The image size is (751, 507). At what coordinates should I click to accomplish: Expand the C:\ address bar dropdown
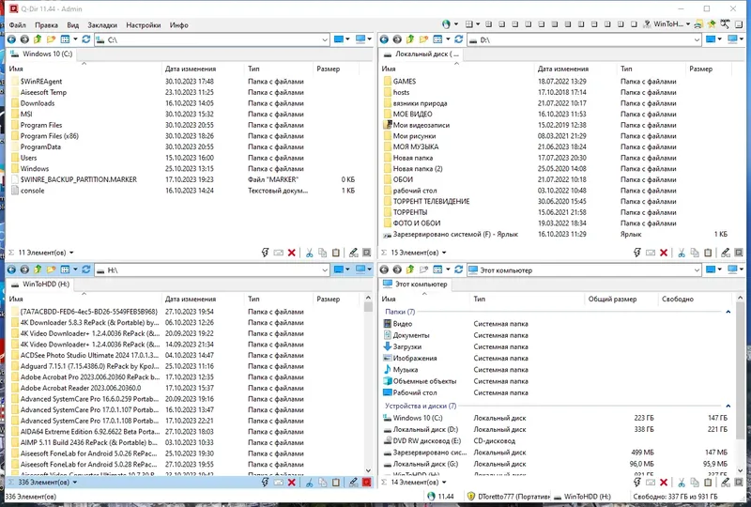(325, 39)
